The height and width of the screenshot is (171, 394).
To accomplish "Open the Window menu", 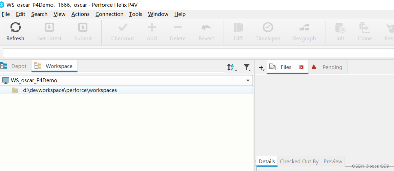I will coord(158,14).
